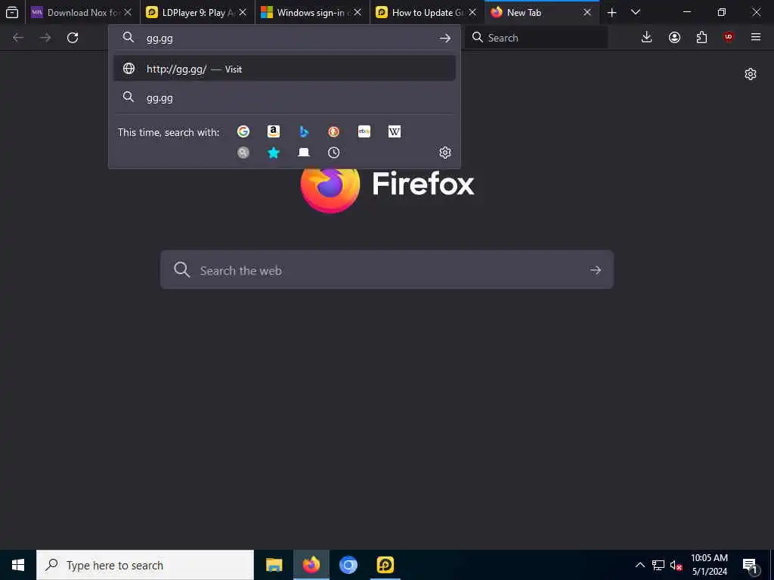Viewport: 774px width, 580px height.
Task: Open the blue browser taskbar icon
Action: tap(348, 565)
